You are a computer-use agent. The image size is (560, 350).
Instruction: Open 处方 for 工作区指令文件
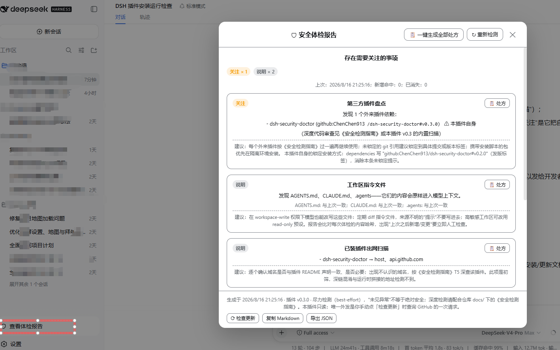coord(497,184)
